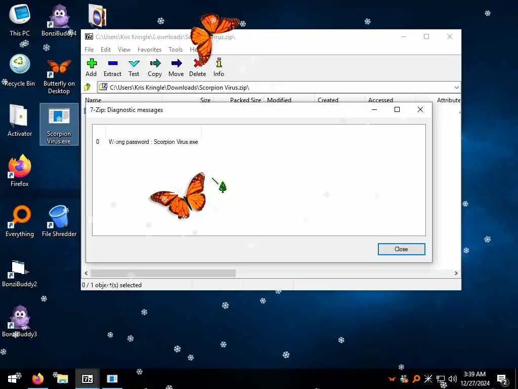Open File Explorer from the taskbar
The width and height of the screenshot is (518, 389).
pos(62,379)
